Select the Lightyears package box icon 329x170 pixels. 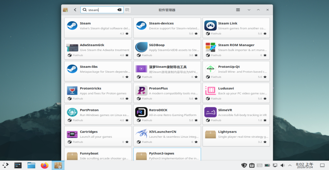coord(210,134)
